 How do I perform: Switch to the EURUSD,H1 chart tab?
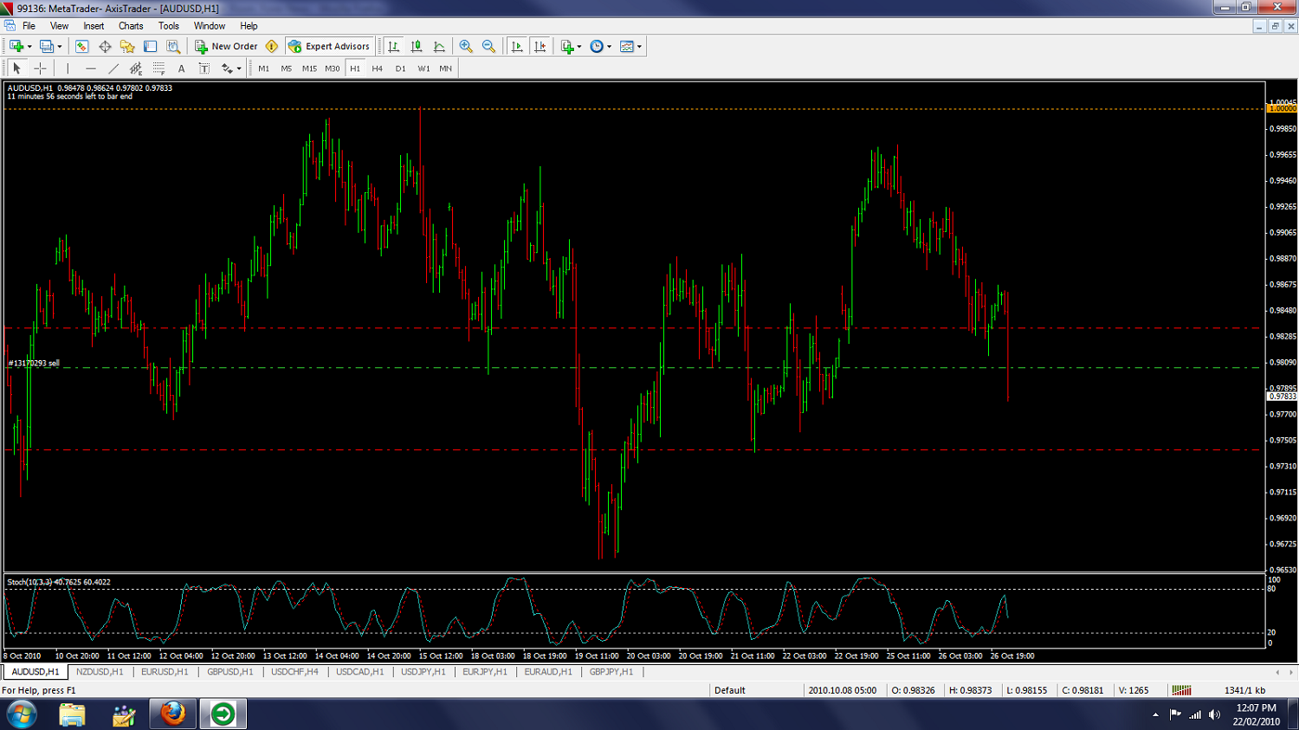click(165, 672)
